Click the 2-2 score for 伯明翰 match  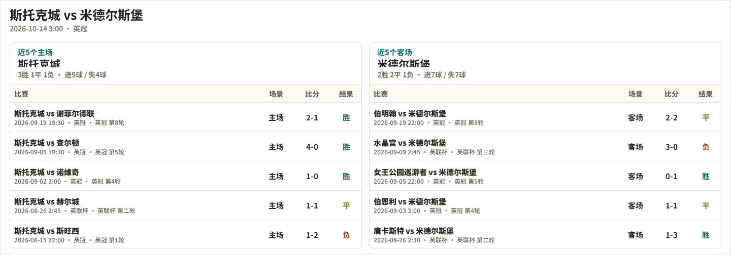coord(672,118)
